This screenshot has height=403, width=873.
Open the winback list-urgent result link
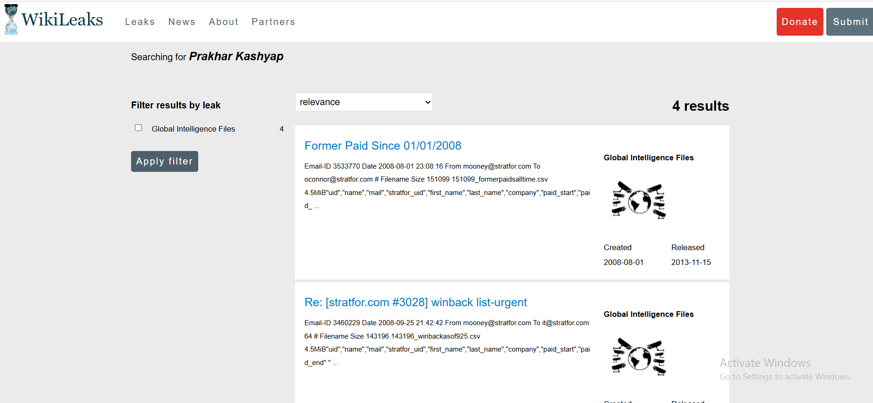click(x=415, y=302)
